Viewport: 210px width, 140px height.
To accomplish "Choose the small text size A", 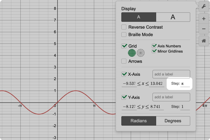I will point(139,17).
